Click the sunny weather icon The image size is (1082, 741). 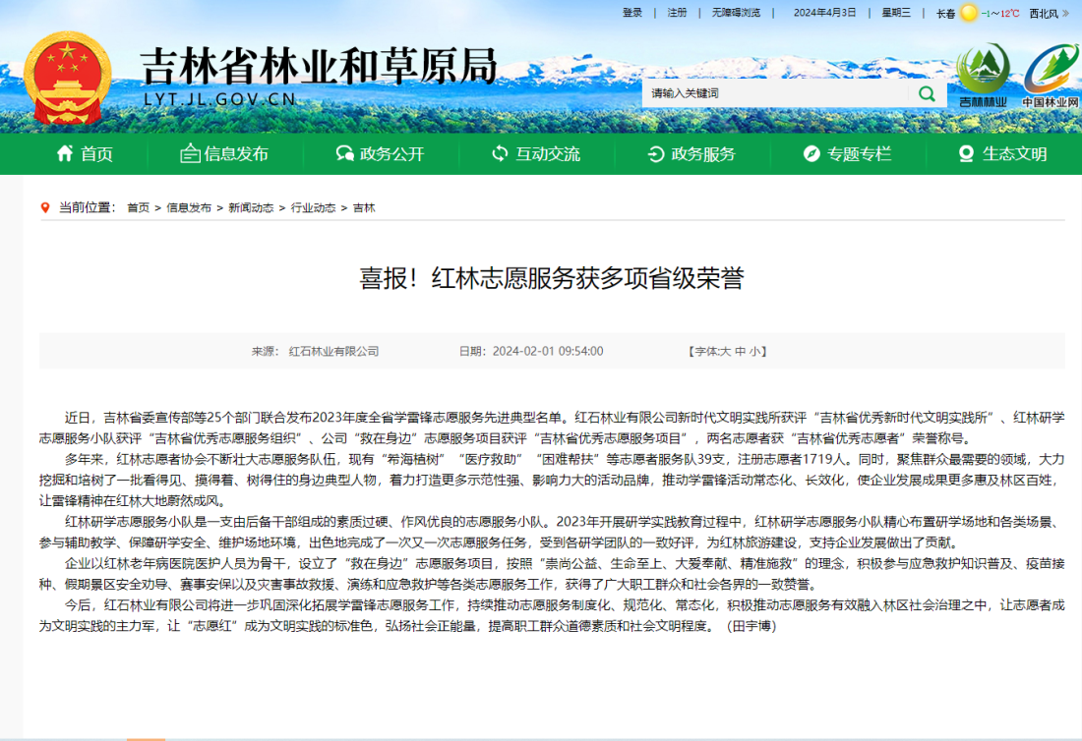[x=969, y=13]
